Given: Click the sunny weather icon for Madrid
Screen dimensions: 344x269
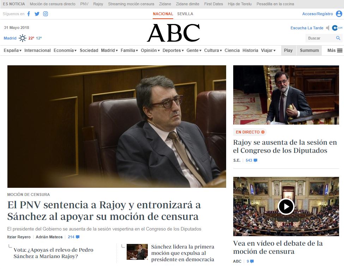Looking at the screenshot, I should point(22,38).
